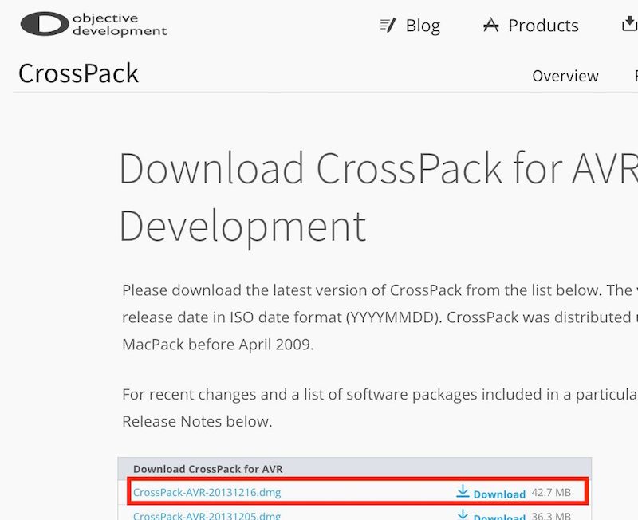Click the download arrow beside the 42.7 MB file

point(463,492)
